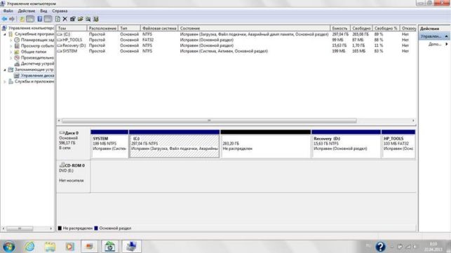
Task: Launch Internet Explorer from the taskbar
Action: tap(29, 247)
